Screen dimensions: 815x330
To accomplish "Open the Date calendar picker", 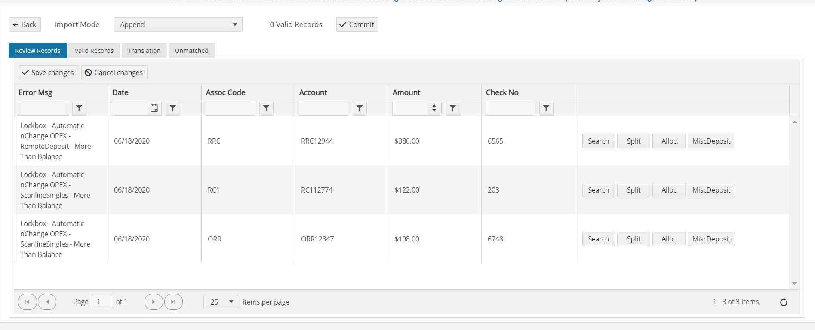I will [154, 108].
